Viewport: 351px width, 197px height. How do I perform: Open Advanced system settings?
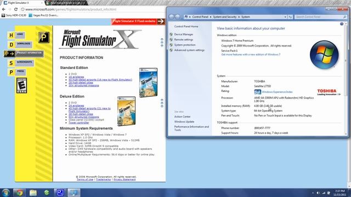pyautogui.click(x=189, y=50)
